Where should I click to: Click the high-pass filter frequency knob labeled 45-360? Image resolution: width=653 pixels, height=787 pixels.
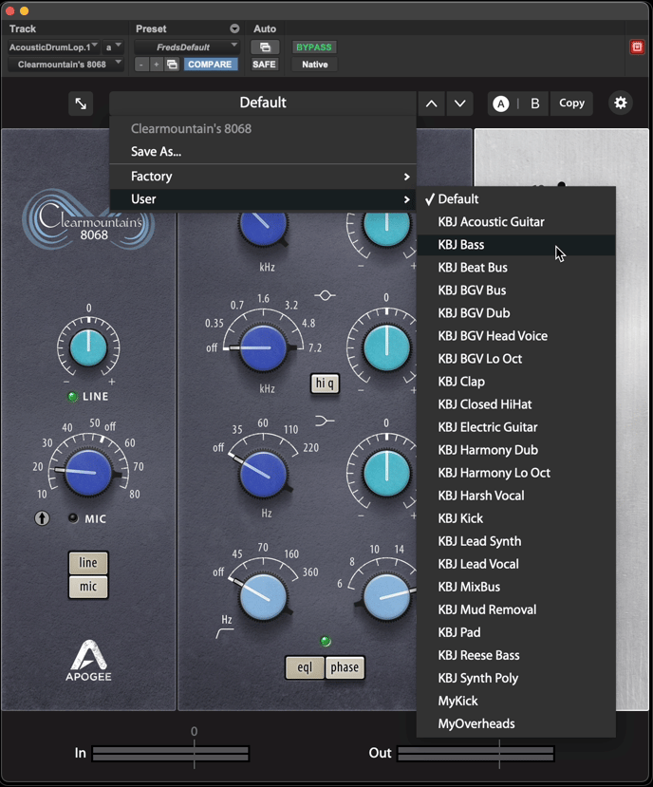pyautogui.click(x=263, y=597)
